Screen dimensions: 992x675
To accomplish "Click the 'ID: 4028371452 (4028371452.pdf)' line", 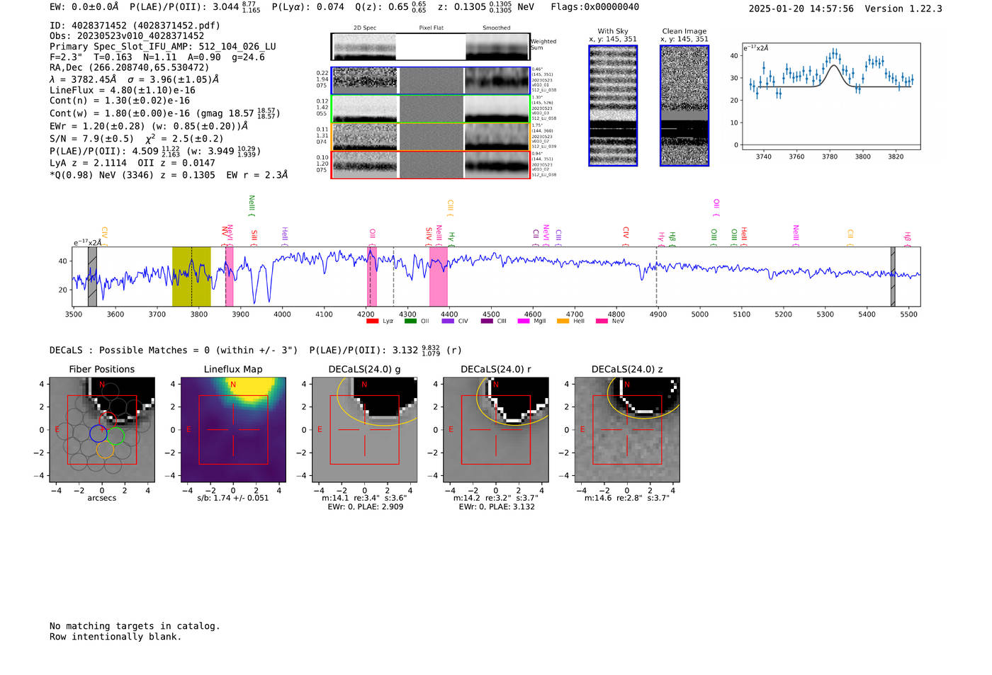I will (x=135, y=25).
